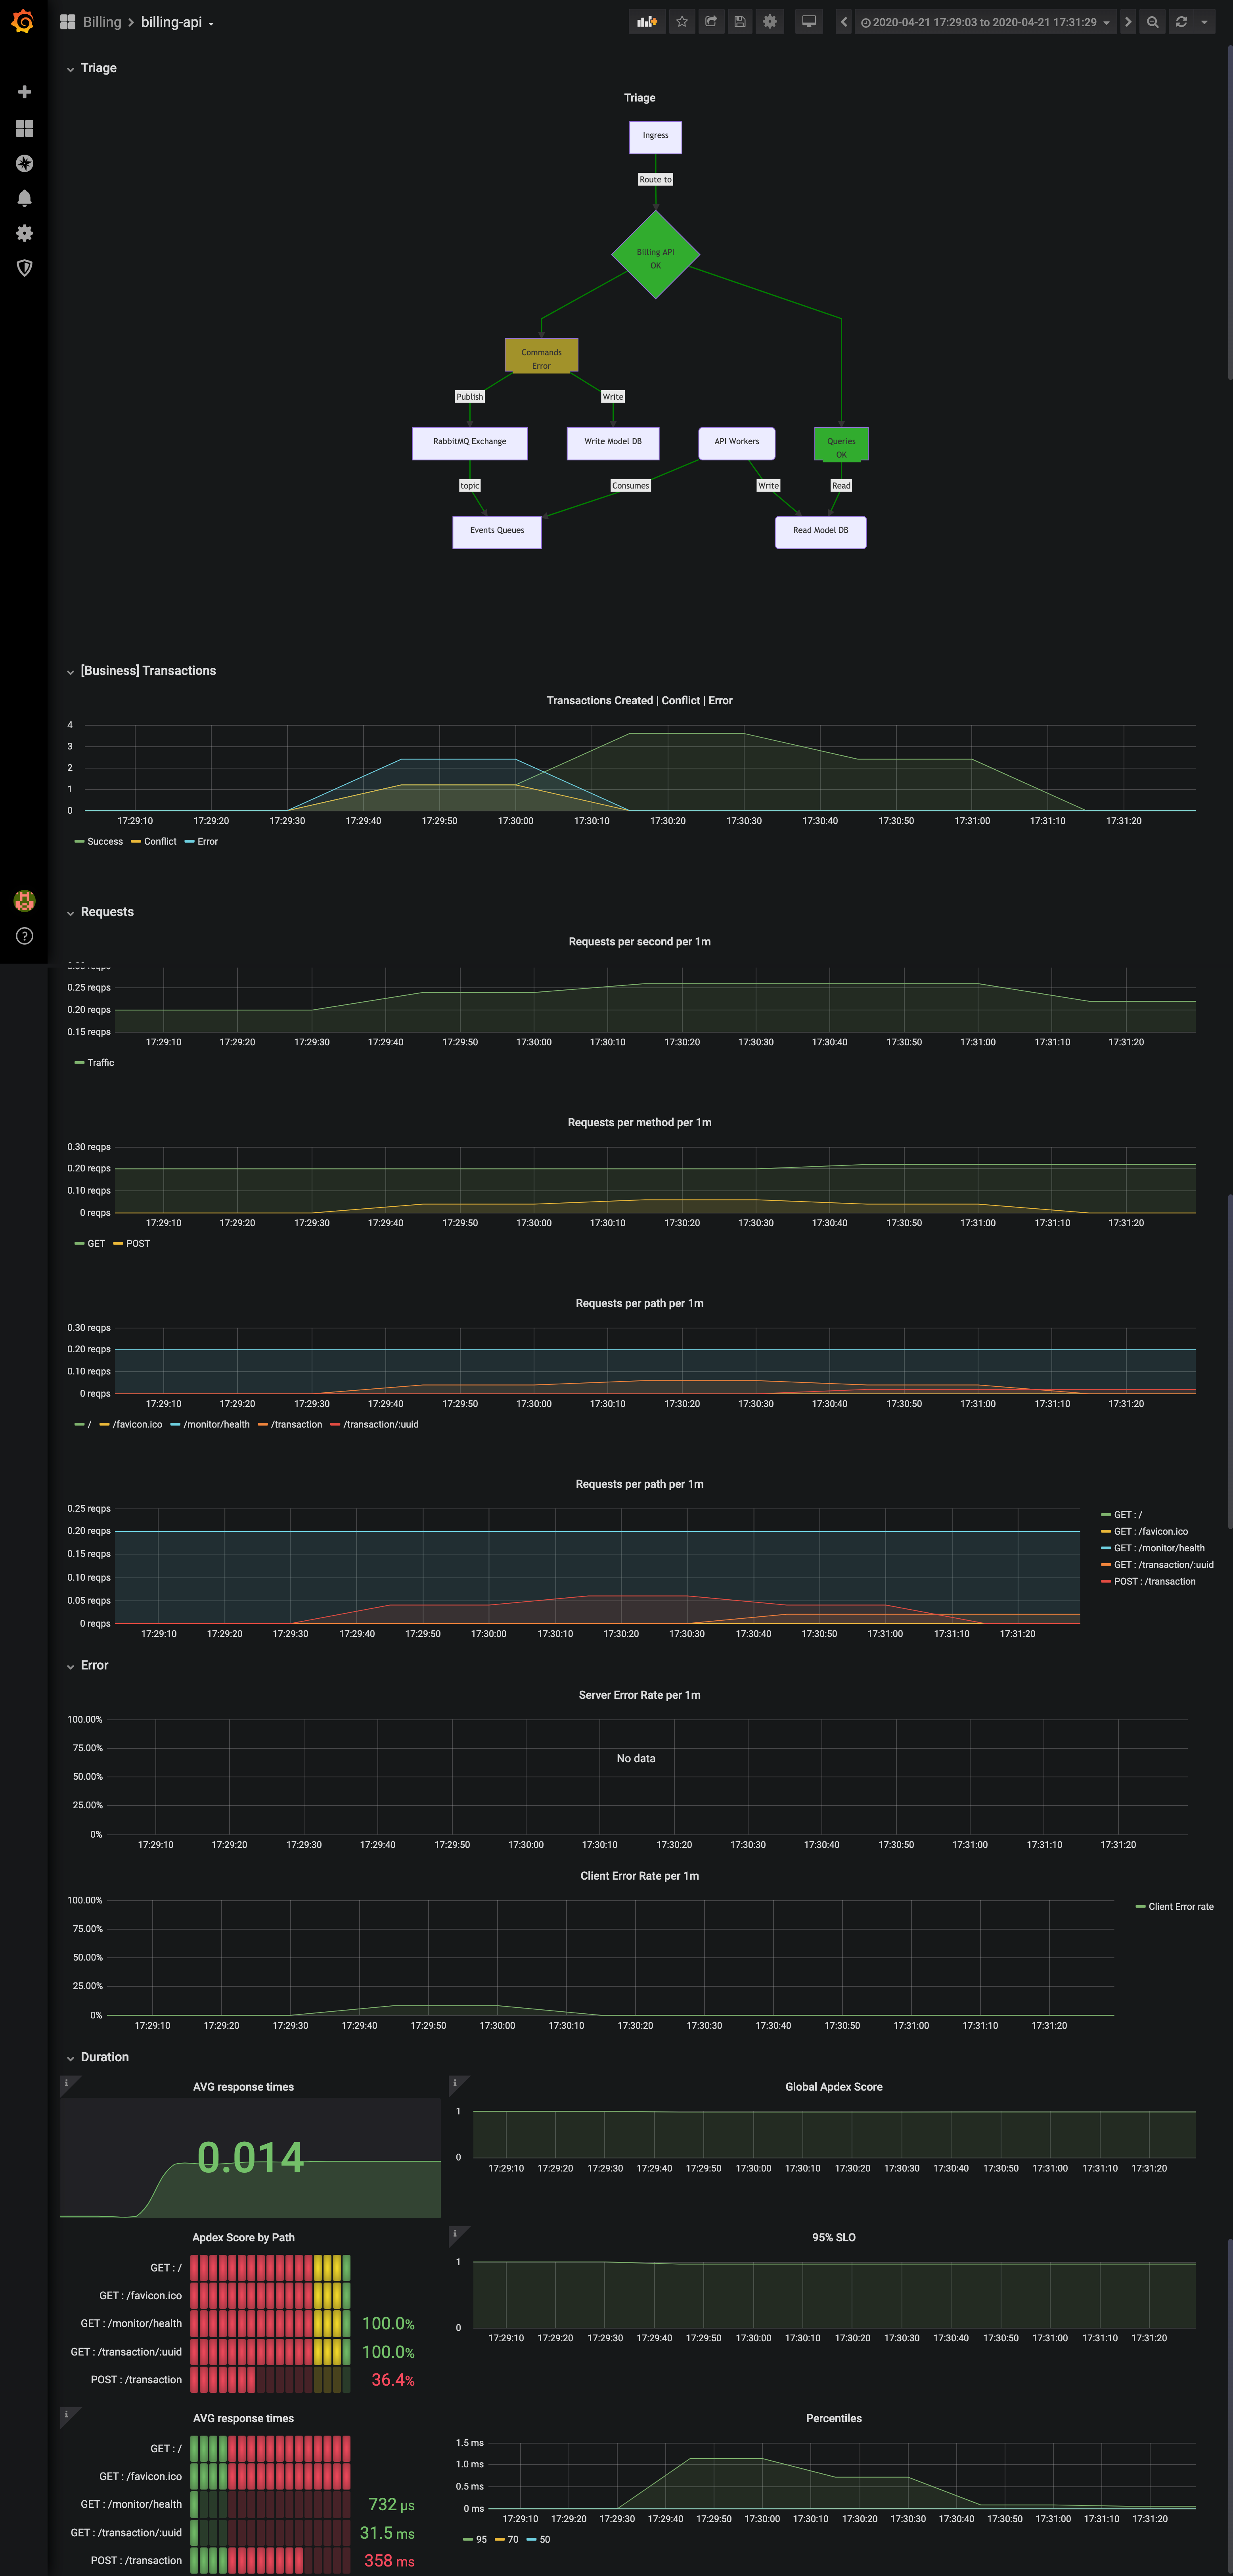Open Alerting bell in sidebar
Viewport: 1233px width, 2576px height.
(x=25, y=198)
